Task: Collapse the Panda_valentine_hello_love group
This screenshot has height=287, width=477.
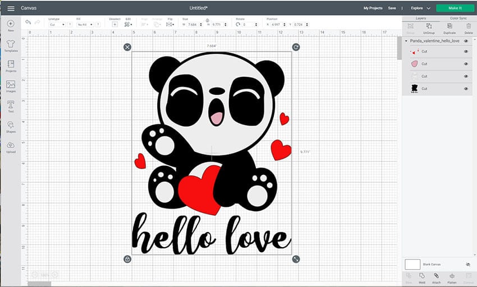Action: (x=406, y=41)
